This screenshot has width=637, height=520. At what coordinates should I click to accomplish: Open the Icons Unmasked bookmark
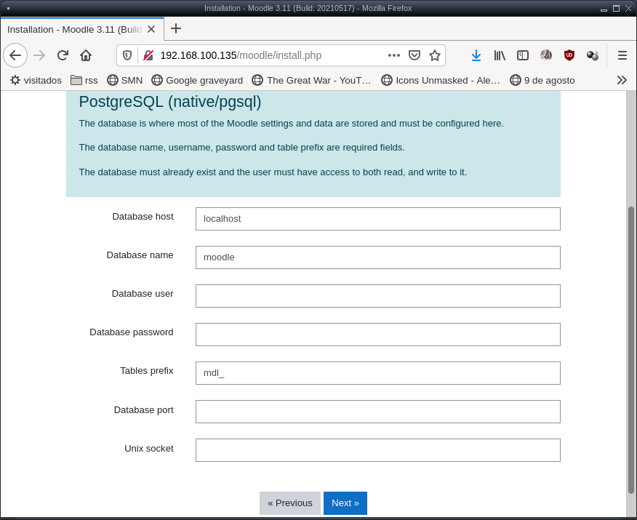pos(441,81)
